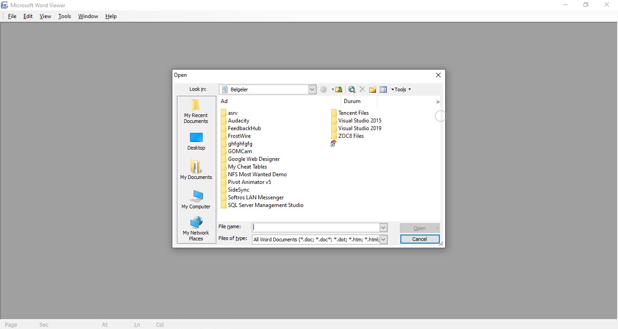This screenshot has height=329, width=618.
Task: Expand the File name dropdown arrow
Action: point(383,228)
